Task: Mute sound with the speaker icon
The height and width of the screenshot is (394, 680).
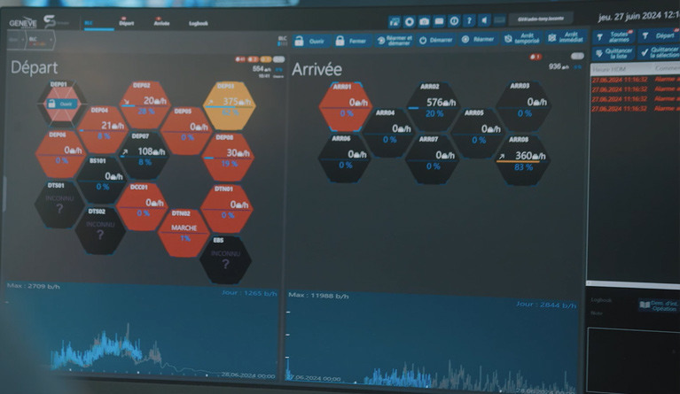Action: tap(484, 20)
